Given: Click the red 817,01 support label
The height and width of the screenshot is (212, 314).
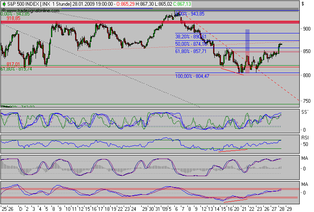Looking at the screenshot, I should tap(13, 64).
